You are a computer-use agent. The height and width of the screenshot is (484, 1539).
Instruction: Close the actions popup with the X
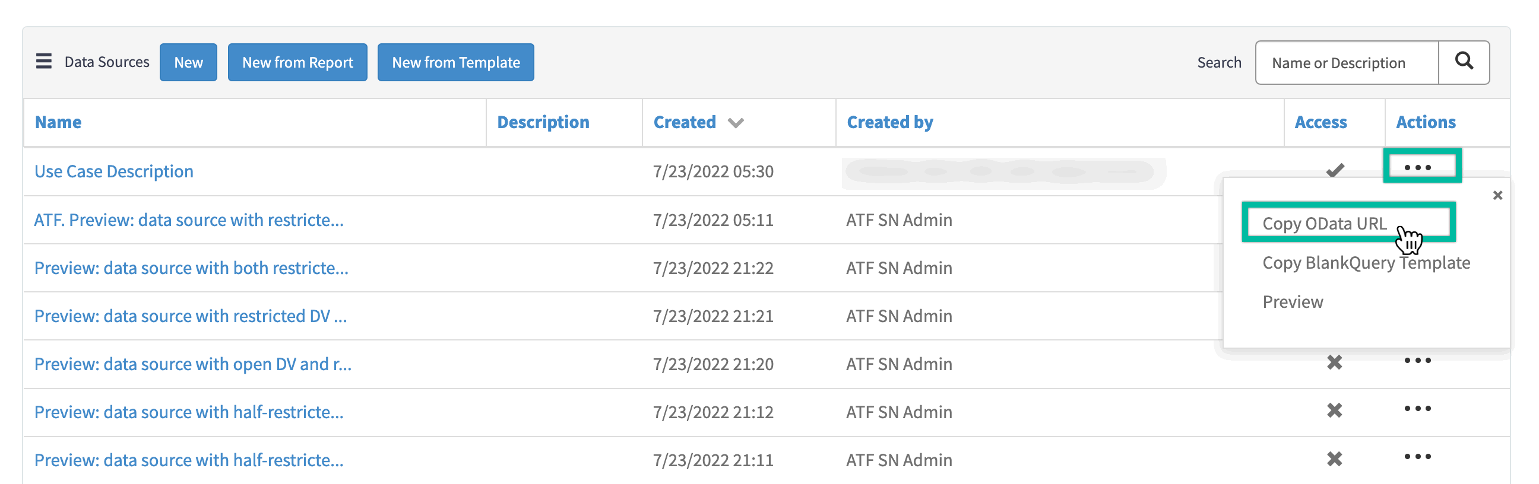tap(1499, 195)
